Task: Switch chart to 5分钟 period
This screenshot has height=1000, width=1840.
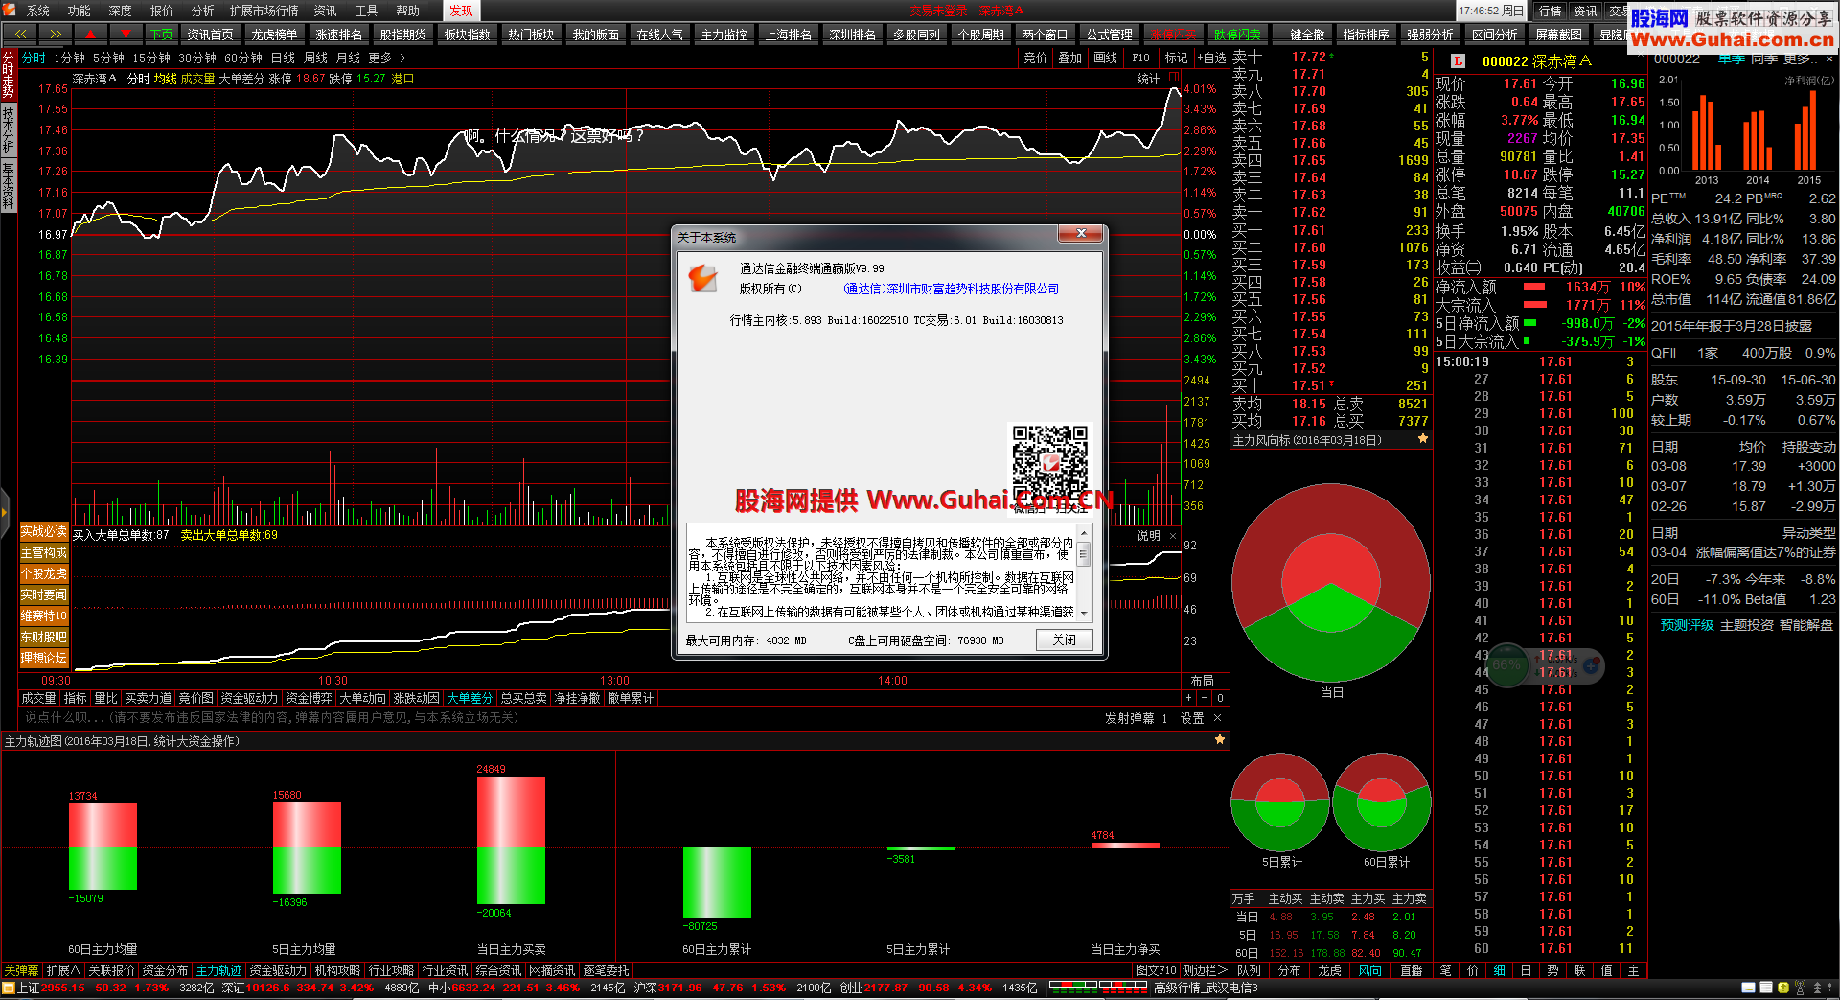Action: (x=108, y=58)
